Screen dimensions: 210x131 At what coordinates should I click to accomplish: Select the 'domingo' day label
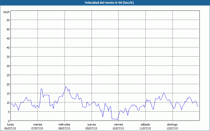172,124
